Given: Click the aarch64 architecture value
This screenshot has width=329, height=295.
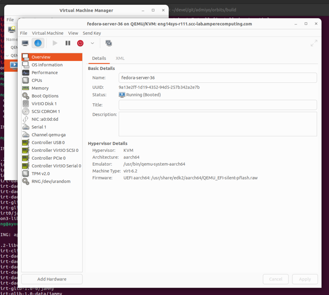Looking at the screenshot, I should click(131, 157).
